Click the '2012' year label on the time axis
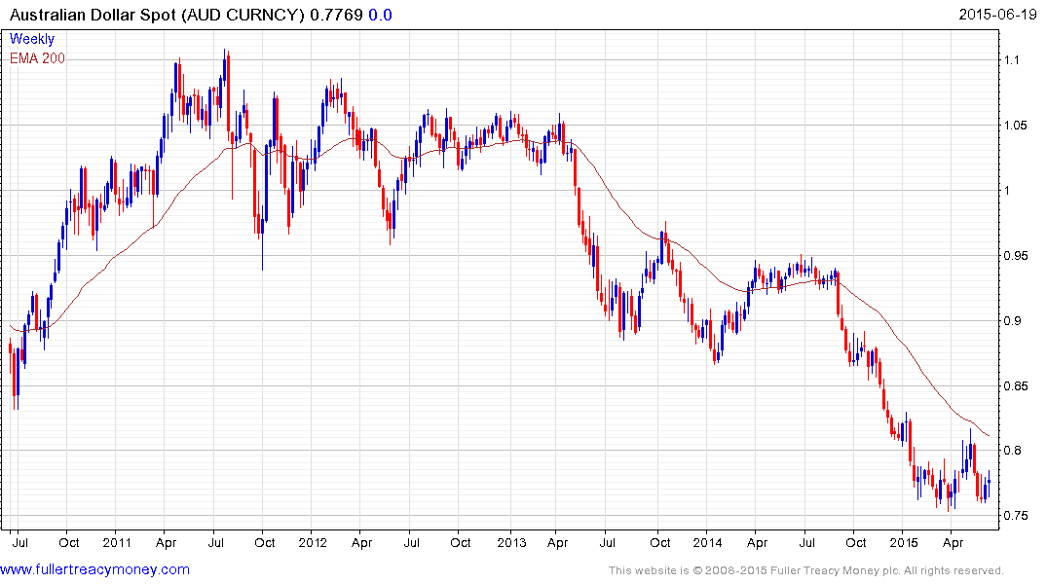Image resolution: width=1047 pixels, height=584 pixels. (x=313, y=542)
